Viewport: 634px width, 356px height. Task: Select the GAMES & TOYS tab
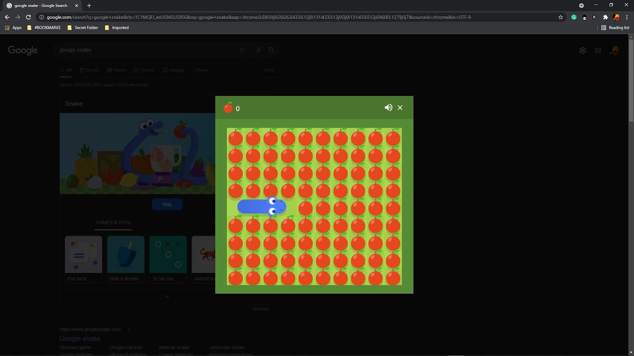point(113,222)
